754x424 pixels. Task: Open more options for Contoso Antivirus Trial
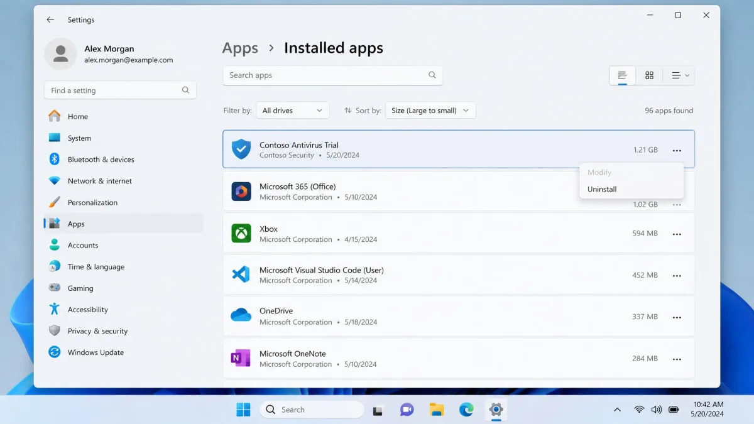click(677, 150)
